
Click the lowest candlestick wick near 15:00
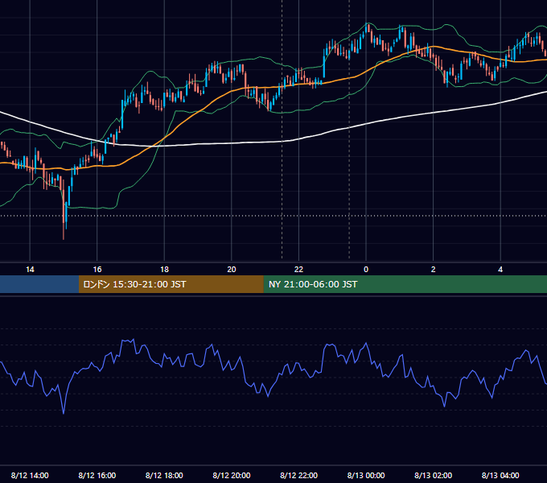pyautogui.click(x=64, y=230)
